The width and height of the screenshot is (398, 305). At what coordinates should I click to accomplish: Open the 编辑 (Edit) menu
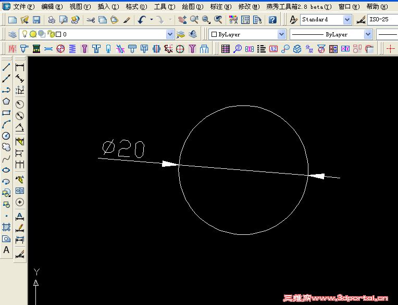click(52, 7)
